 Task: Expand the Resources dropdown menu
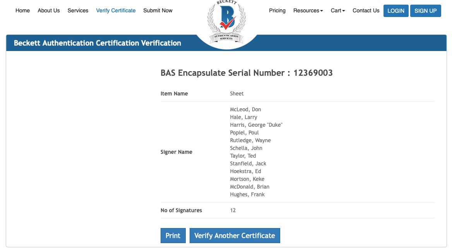308,11
